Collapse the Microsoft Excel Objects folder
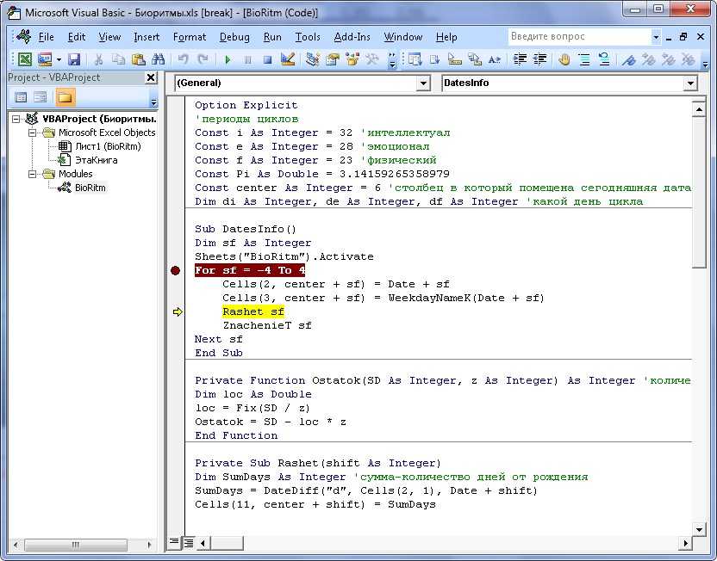The image size is (717, 561). click(32, 133)
